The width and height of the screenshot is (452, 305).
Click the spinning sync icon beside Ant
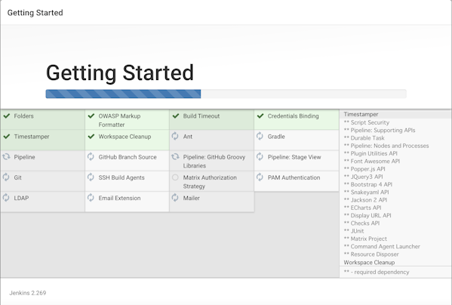(175, 136)
